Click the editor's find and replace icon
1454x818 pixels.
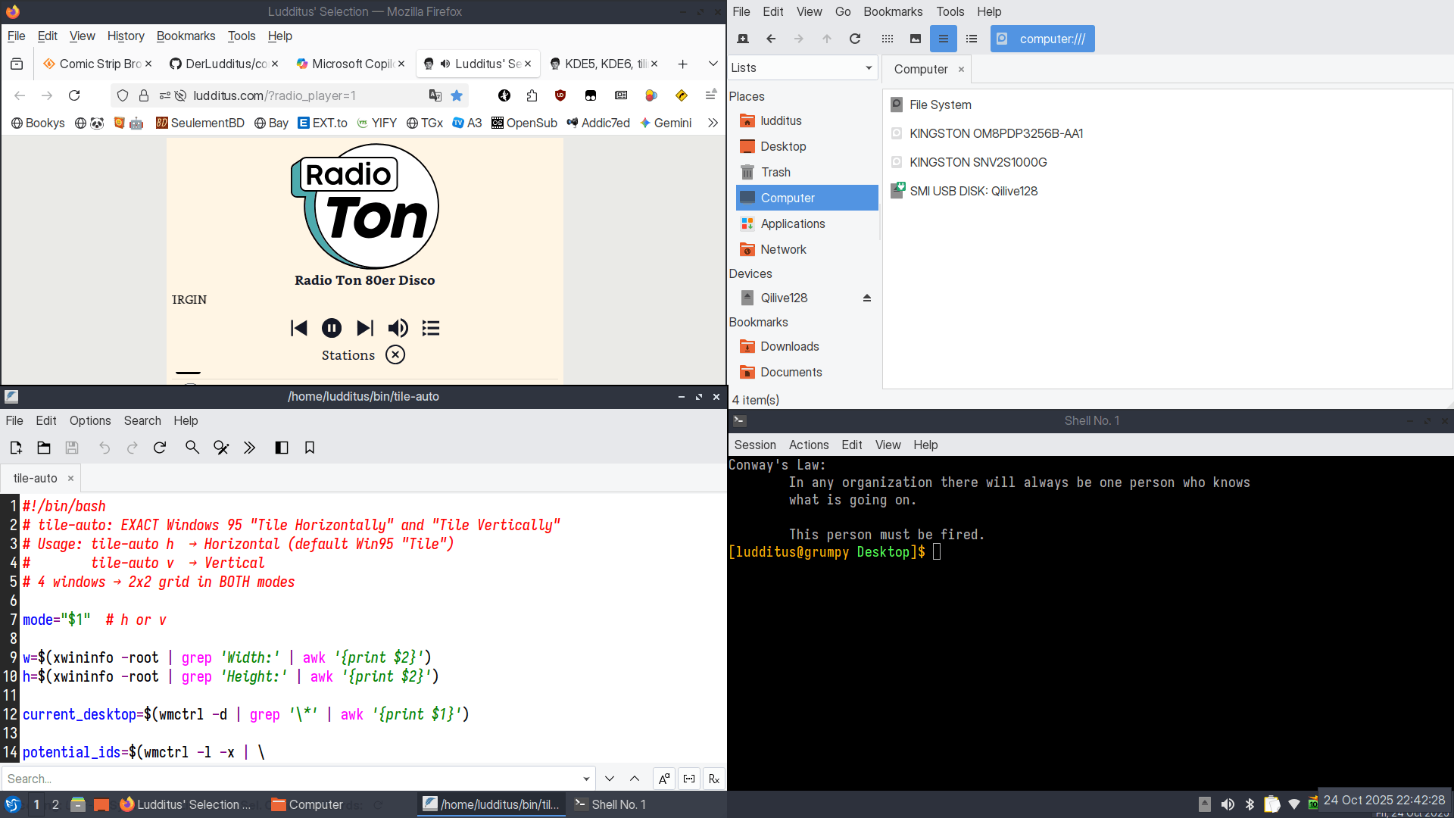tap(221, 448)
